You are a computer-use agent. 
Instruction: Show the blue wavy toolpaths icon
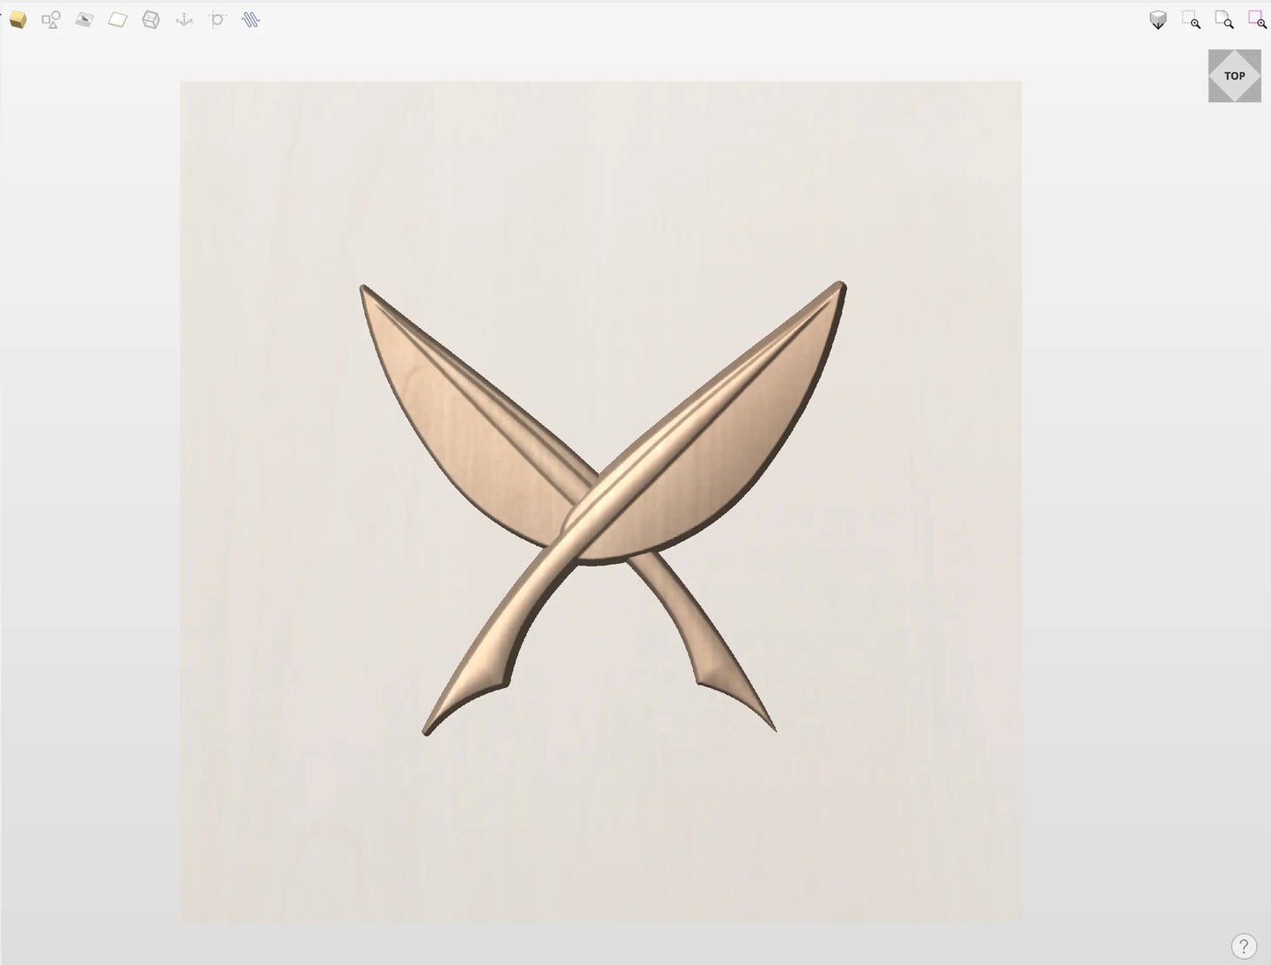pos(251,19)
